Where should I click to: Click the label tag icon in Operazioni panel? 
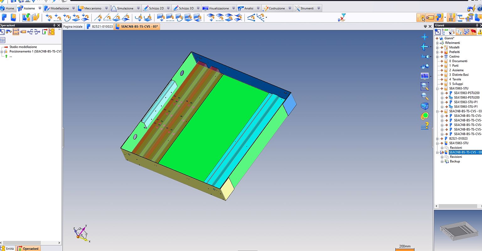(x=23, y=32)
